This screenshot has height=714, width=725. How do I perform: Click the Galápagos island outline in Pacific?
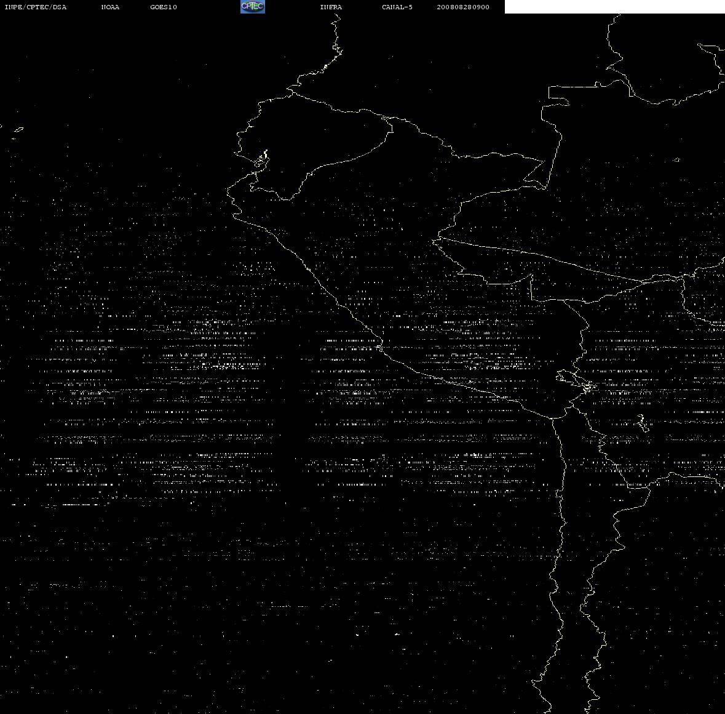18,130
